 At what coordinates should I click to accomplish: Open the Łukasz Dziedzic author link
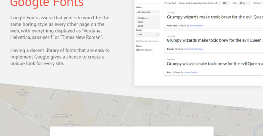(191, 72)
